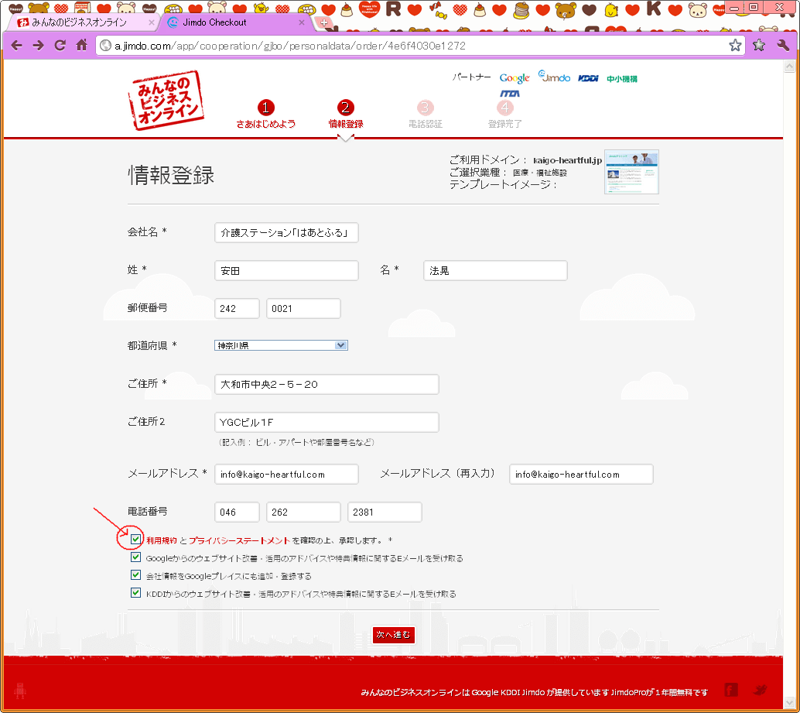Click the みんなのビジネスオンライン logo

[166, 101]
